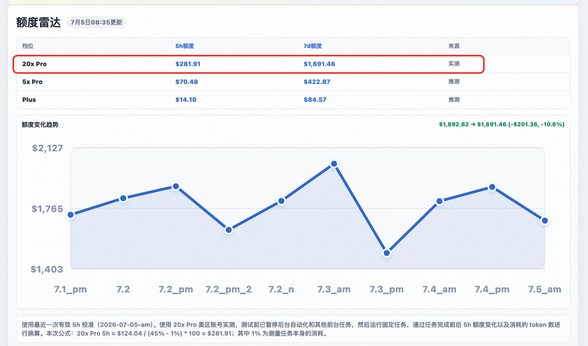588x346 pixels.
Task: Click the 5h额度 column header
Action: click(x=185, y=46)
